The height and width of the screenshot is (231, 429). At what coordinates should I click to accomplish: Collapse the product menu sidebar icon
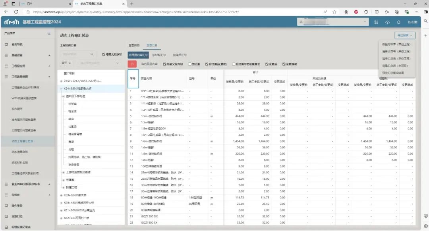click(49, 33)
